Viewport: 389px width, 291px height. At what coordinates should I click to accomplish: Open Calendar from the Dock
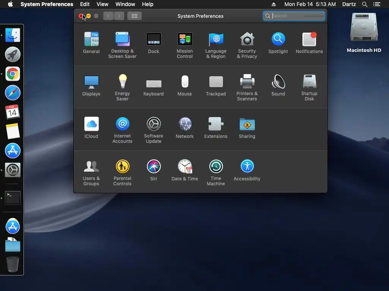click(13, 112)
